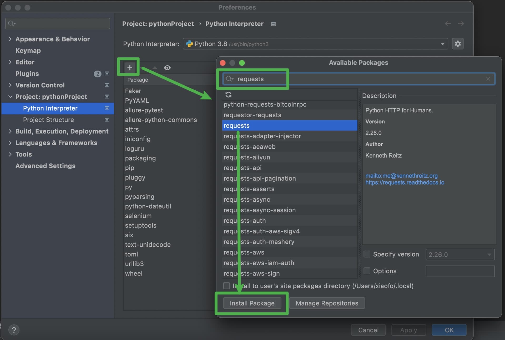Open the requests.readthedocs.io link
The height and width of the screenshot is (340, 505).
coord(405,182)
